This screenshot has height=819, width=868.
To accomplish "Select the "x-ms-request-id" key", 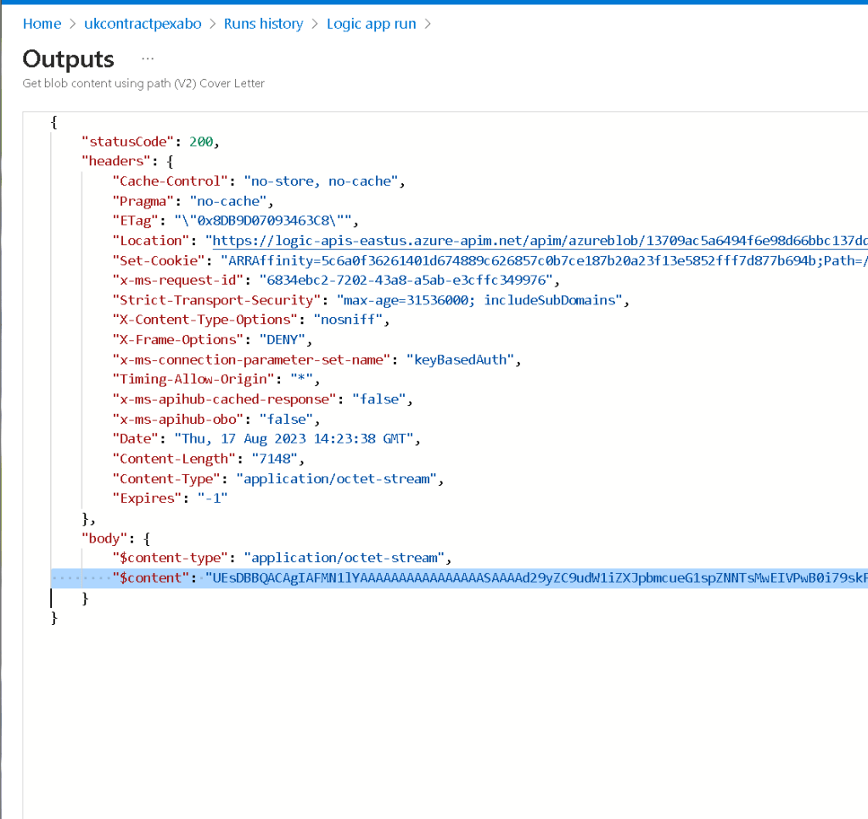I will 177,281.
